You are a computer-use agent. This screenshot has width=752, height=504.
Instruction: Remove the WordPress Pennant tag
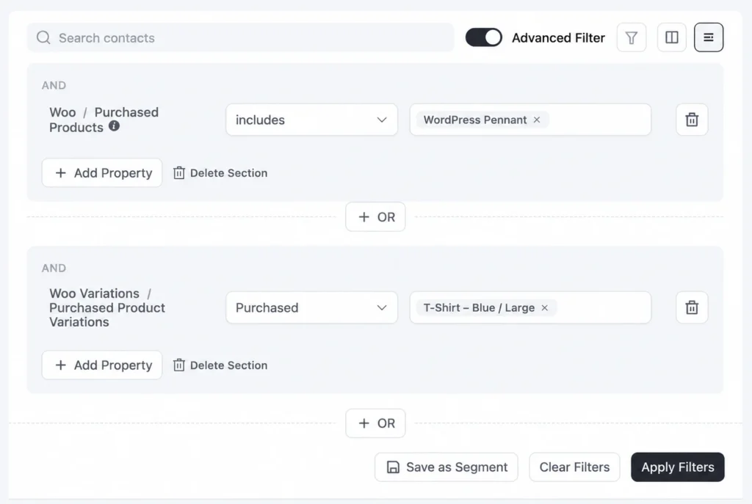[x=537, y=120]
